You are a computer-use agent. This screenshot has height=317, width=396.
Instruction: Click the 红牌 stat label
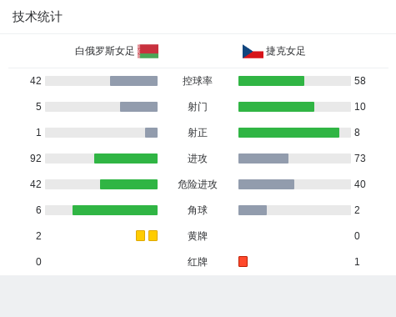(x=198, y=262)
